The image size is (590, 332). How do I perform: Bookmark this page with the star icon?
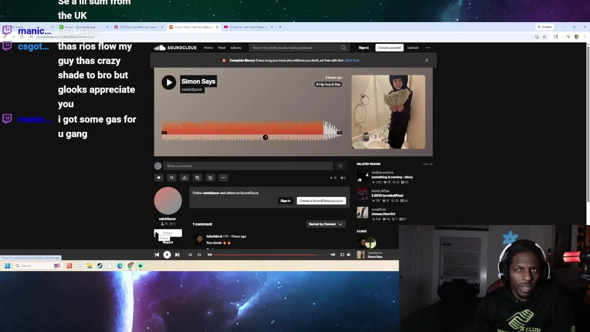coord(544,36)
